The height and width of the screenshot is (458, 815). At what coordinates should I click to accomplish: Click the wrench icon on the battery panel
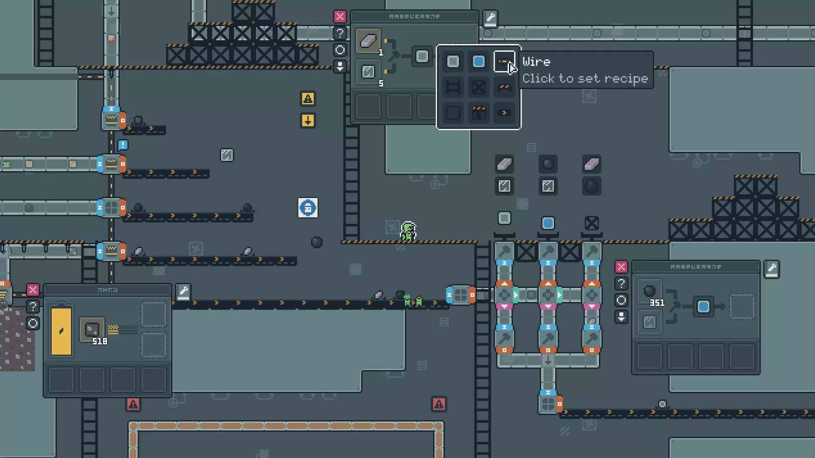[183, 291]
